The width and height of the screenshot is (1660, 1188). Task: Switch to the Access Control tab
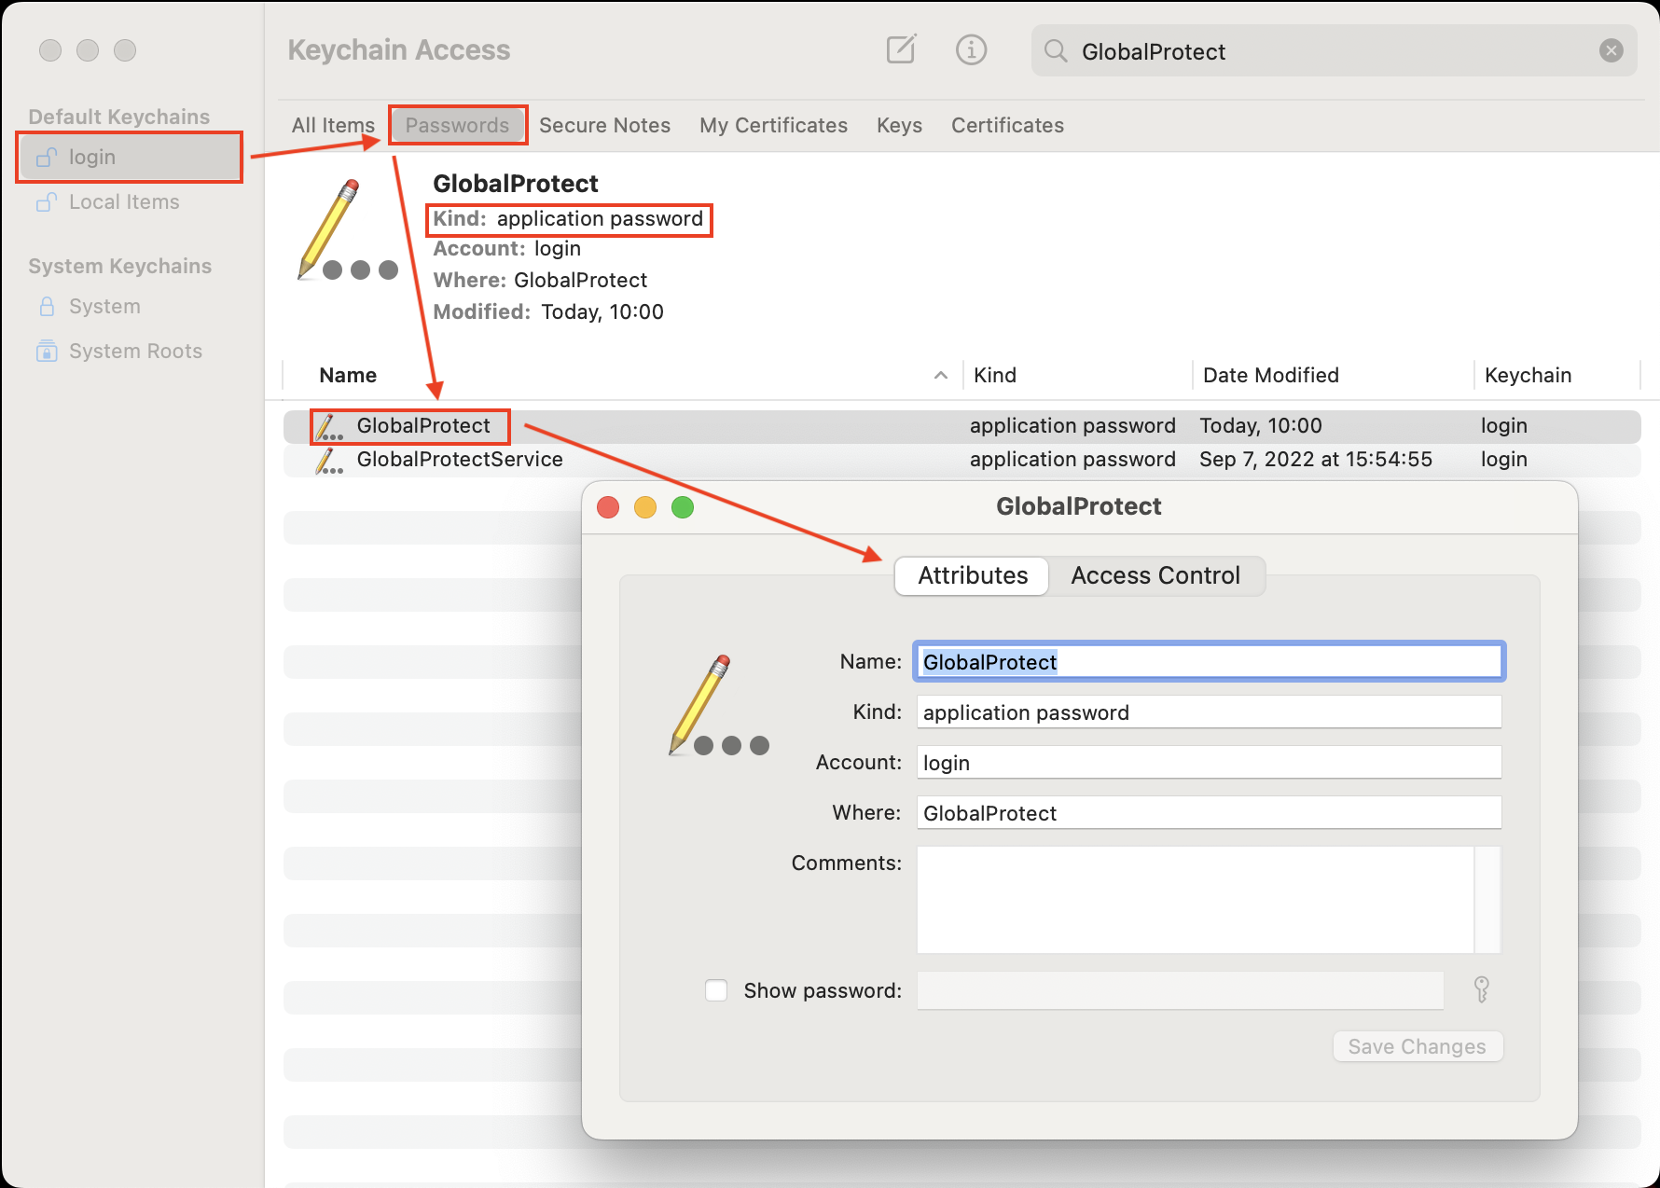pos(1155,575)
